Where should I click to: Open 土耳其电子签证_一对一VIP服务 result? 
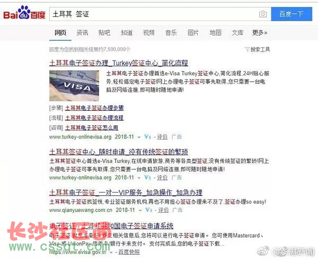pos(126,193)
